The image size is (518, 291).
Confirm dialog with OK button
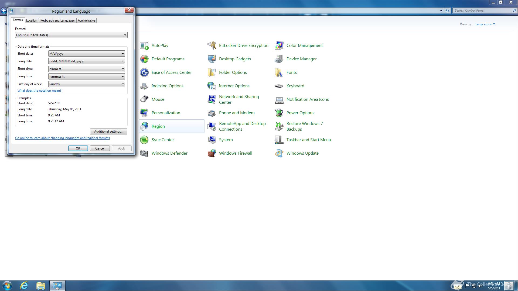78,148
